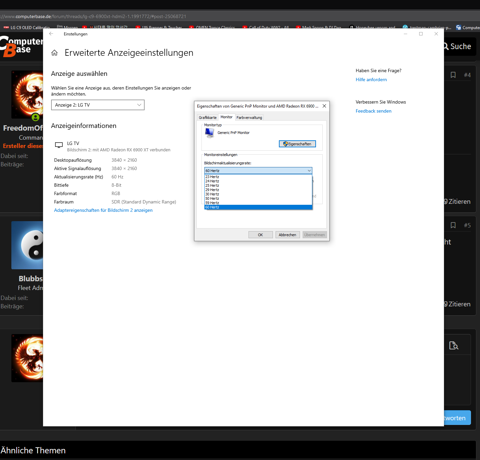Image resolution: width=480 pixels, height=460 pixels.
Task: Open the Morgen bookmarks folder
Action: [67, 27]
